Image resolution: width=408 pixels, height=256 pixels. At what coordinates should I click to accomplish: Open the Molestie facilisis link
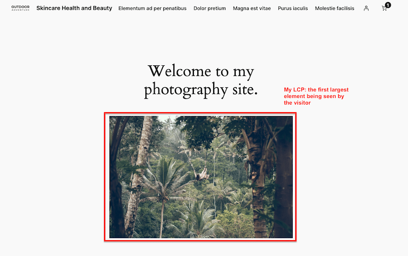click(x=335, y=8)
